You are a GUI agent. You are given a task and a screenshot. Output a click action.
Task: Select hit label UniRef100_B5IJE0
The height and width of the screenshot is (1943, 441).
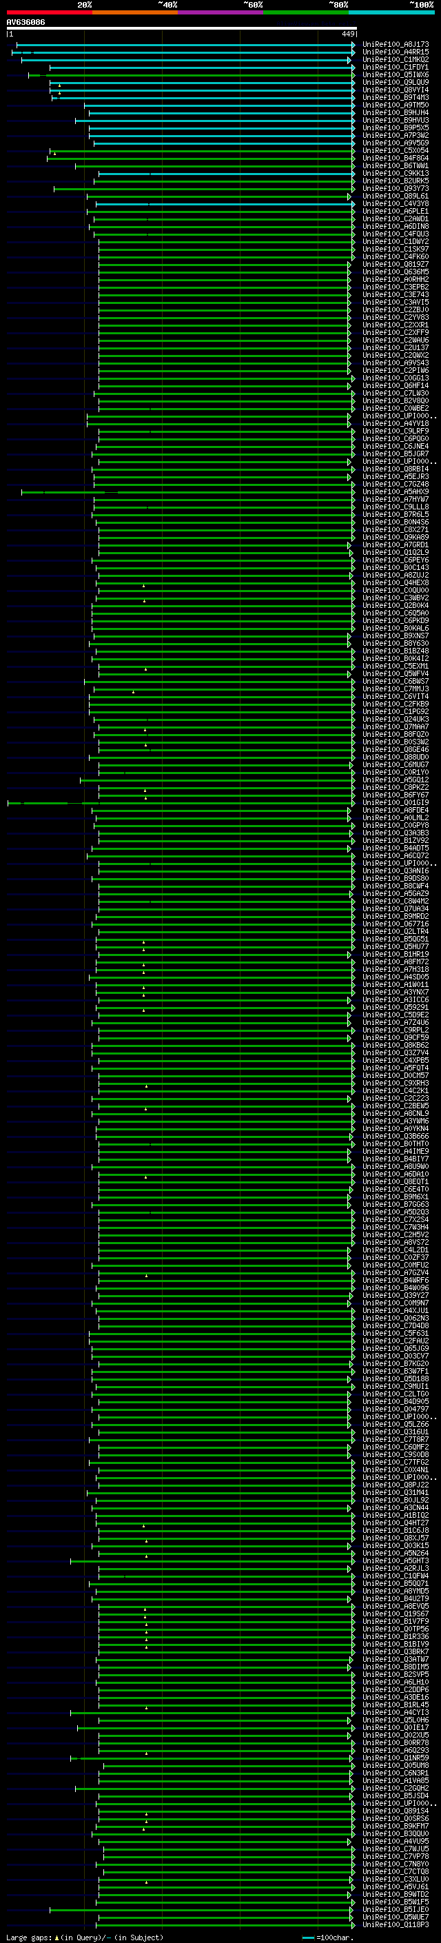pos(395,1910)
